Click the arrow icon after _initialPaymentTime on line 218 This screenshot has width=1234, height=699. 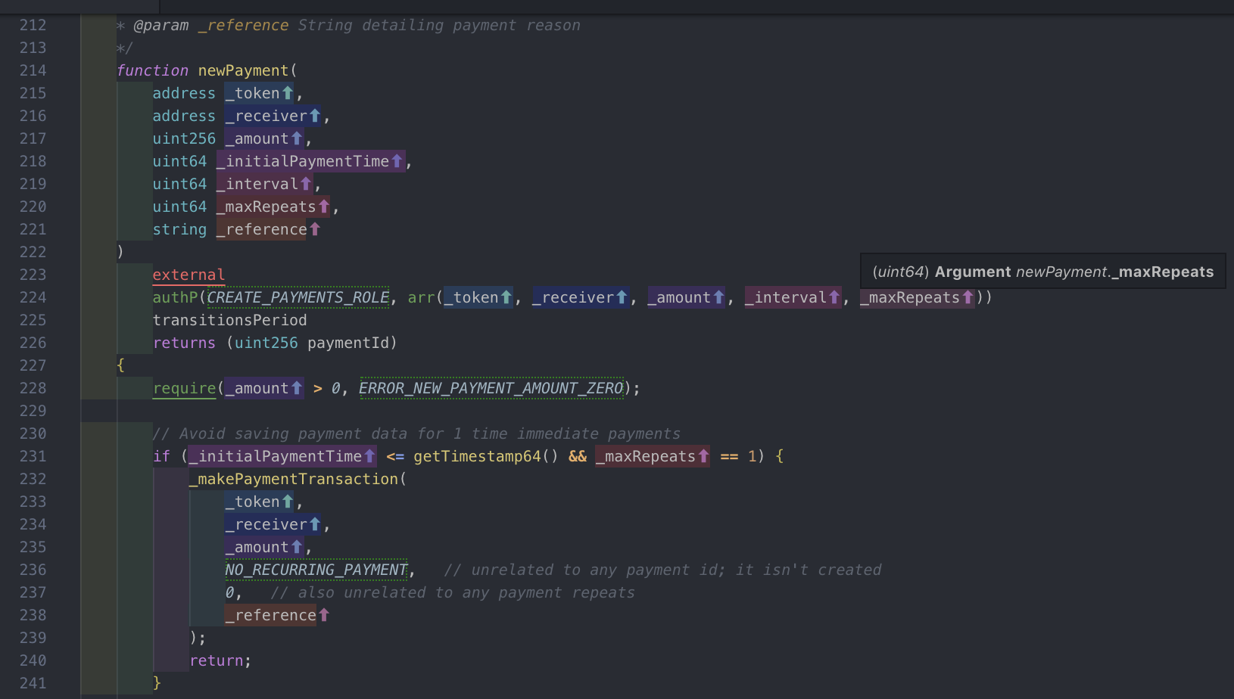(x=397, y=161)
